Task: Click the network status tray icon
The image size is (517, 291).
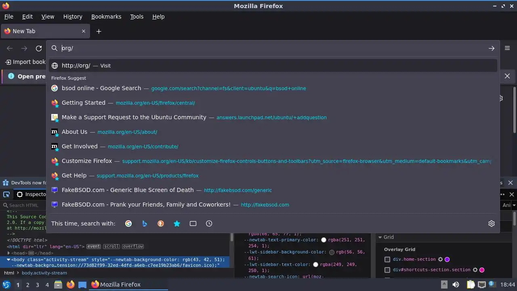Action: [481, 285]
